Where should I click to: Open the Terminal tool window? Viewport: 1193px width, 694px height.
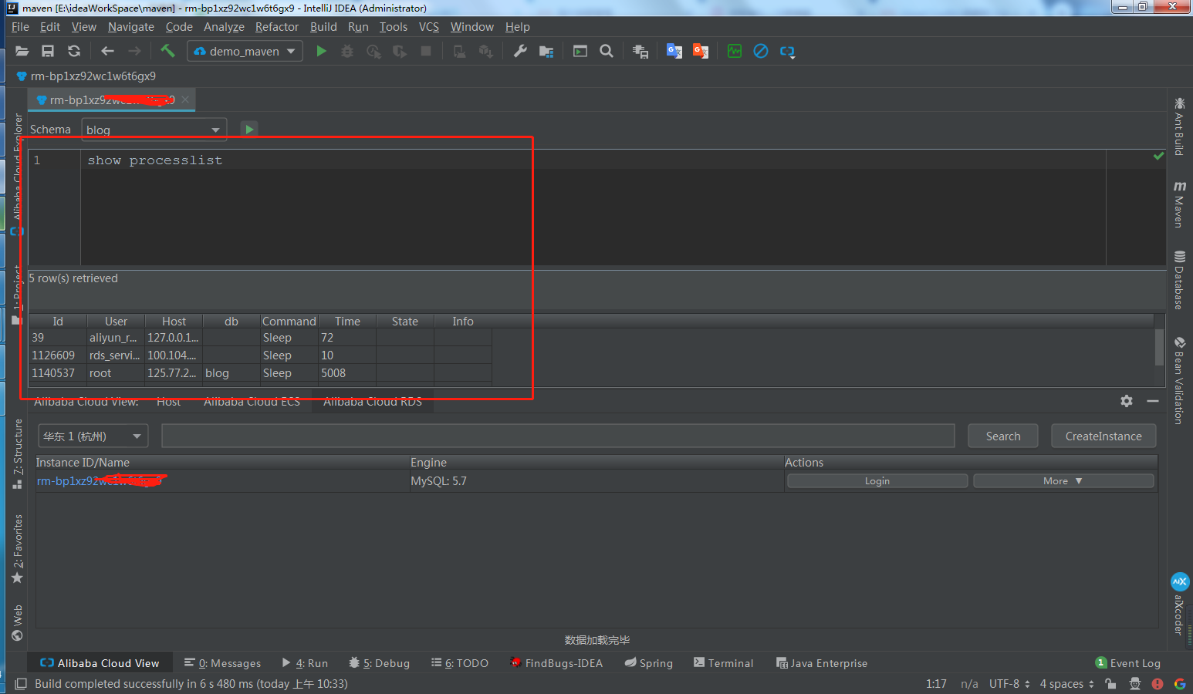pos(723,663)
